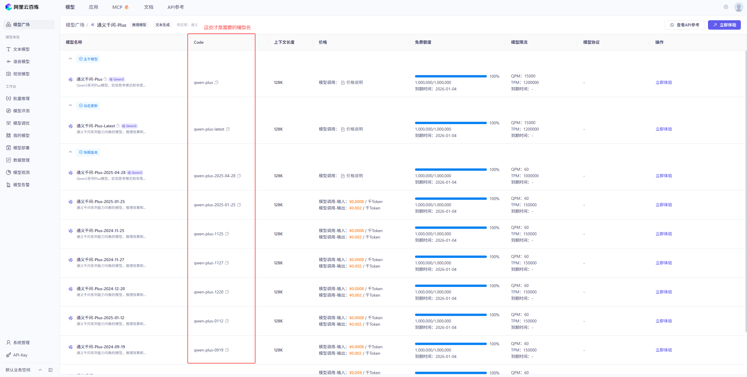Click the 模型评测 compass icon
Screen dimensions: 747x377
tap(9, 111)
